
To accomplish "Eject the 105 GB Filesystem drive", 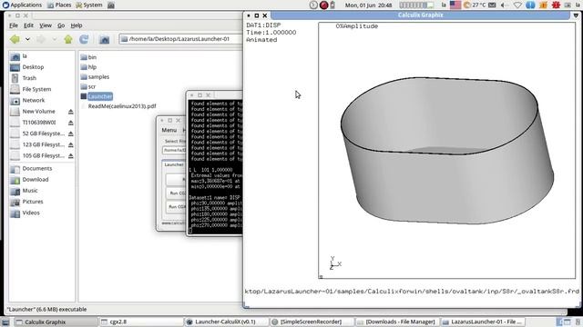I will click(x=71, y=156).
